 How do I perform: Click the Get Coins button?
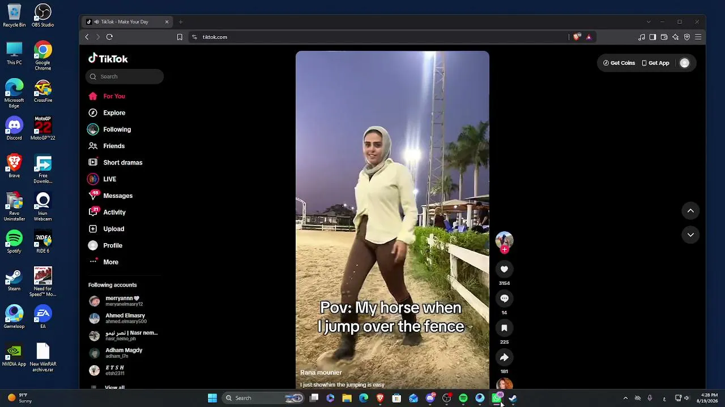619,63
